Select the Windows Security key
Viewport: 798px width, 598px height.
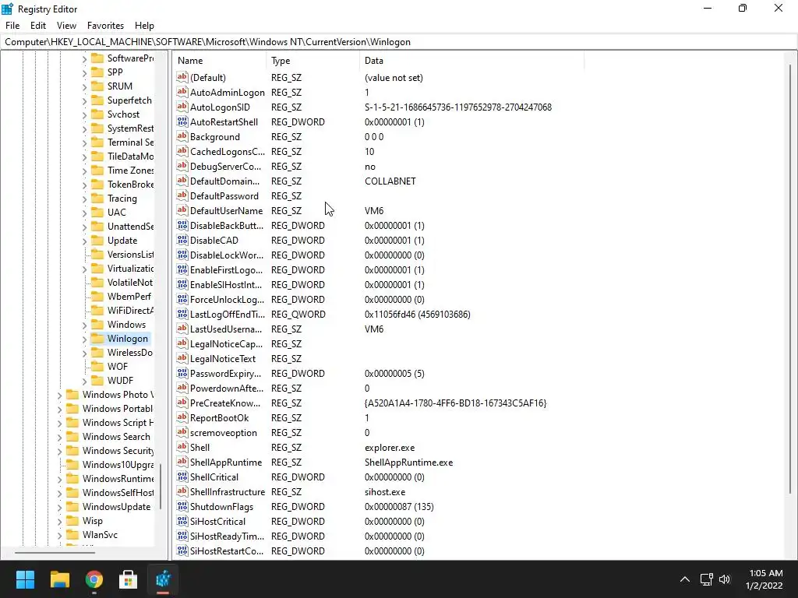click(118, 451)
